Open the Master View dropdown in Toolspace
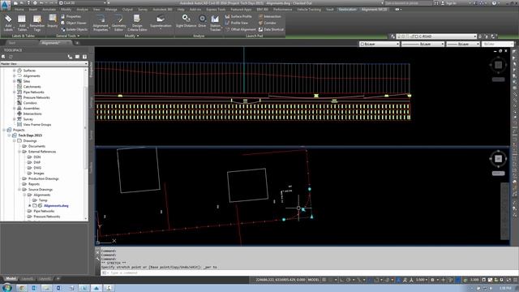Image resolution: width=519 pixels, height=292 pixels. [x=44, y=63]
